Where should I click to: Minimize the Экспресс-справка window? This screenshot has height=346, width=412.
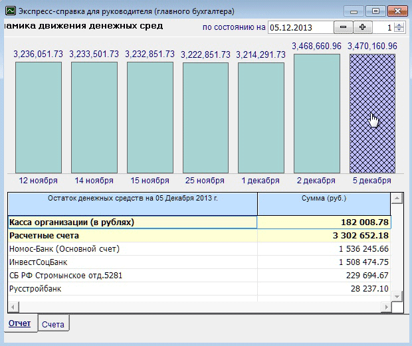354,11
